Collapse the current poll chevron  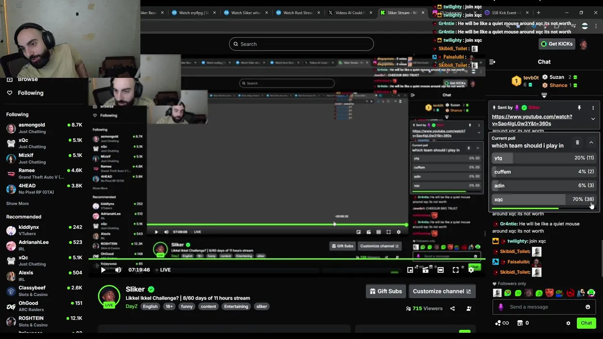591,142
